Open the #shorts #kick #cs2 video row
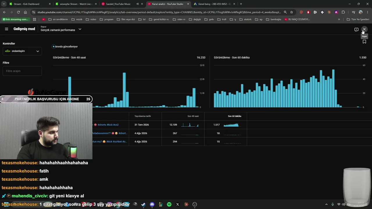Image resolution: width=372 pixels, height=209 pixels. (x=108, y=125)
